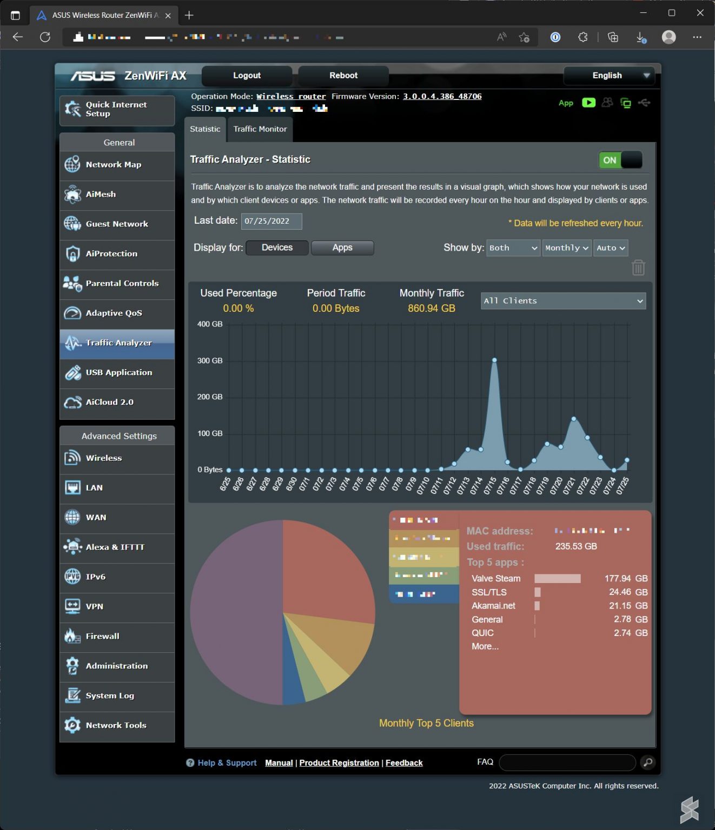Expand the All Clients dropdown
The image size is (715, 830).
(x=563, y=301)
